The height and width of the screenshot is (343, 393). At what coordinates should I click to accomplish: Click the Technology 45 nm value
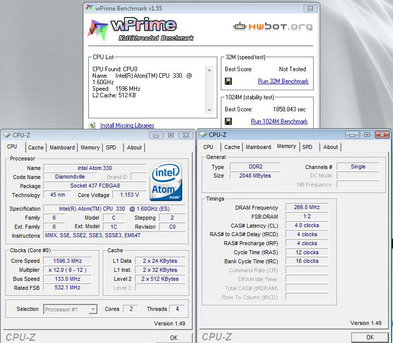[x=57, y=195]
